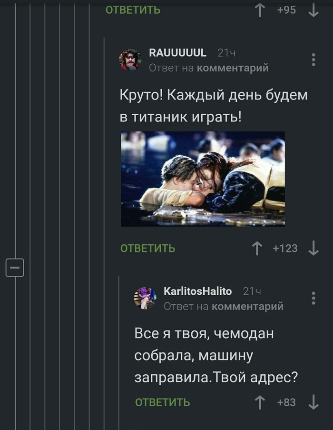This screenshot has height=430, width=333.
Task: Open KarlitosHalito's avatar profile picture
Action: tap(145, 298)
